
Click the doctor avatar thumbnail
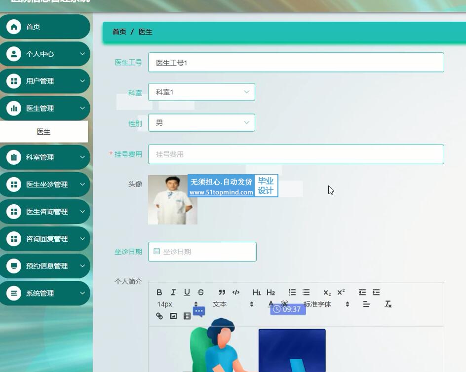tap(173, 200)
